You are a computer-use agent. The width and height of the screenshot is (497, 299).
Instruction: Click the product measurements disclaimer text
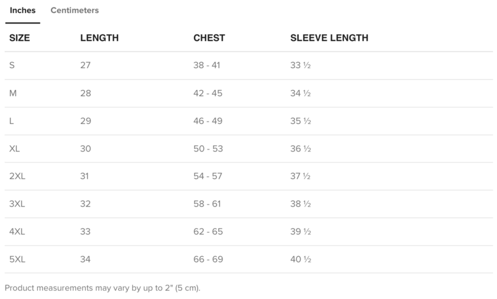pos(103,288)
